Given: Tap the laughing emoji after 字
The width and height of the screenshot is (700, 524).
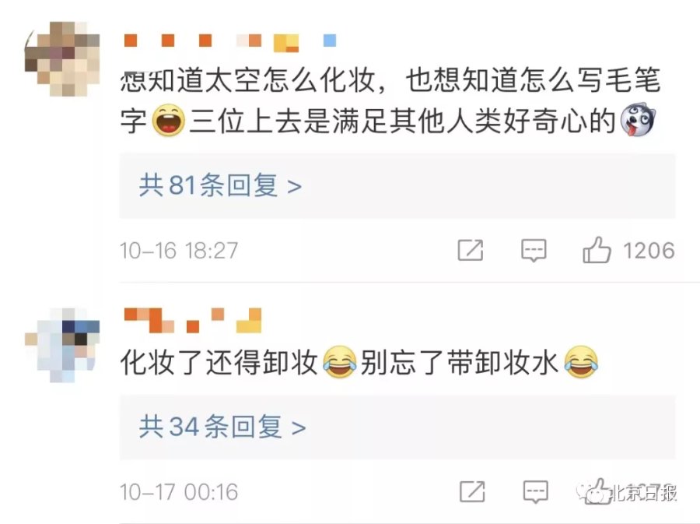Looking at the screenshot, I should click(168, 121).
